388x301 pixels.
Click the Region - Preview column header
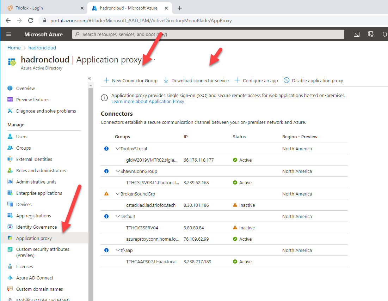(x=300, y=137)
